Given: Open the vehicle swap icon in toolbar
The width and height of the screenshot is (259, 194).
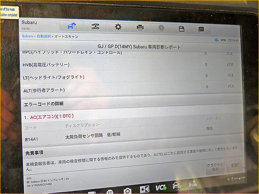Looking at the screenshot, I should point(96,27).
